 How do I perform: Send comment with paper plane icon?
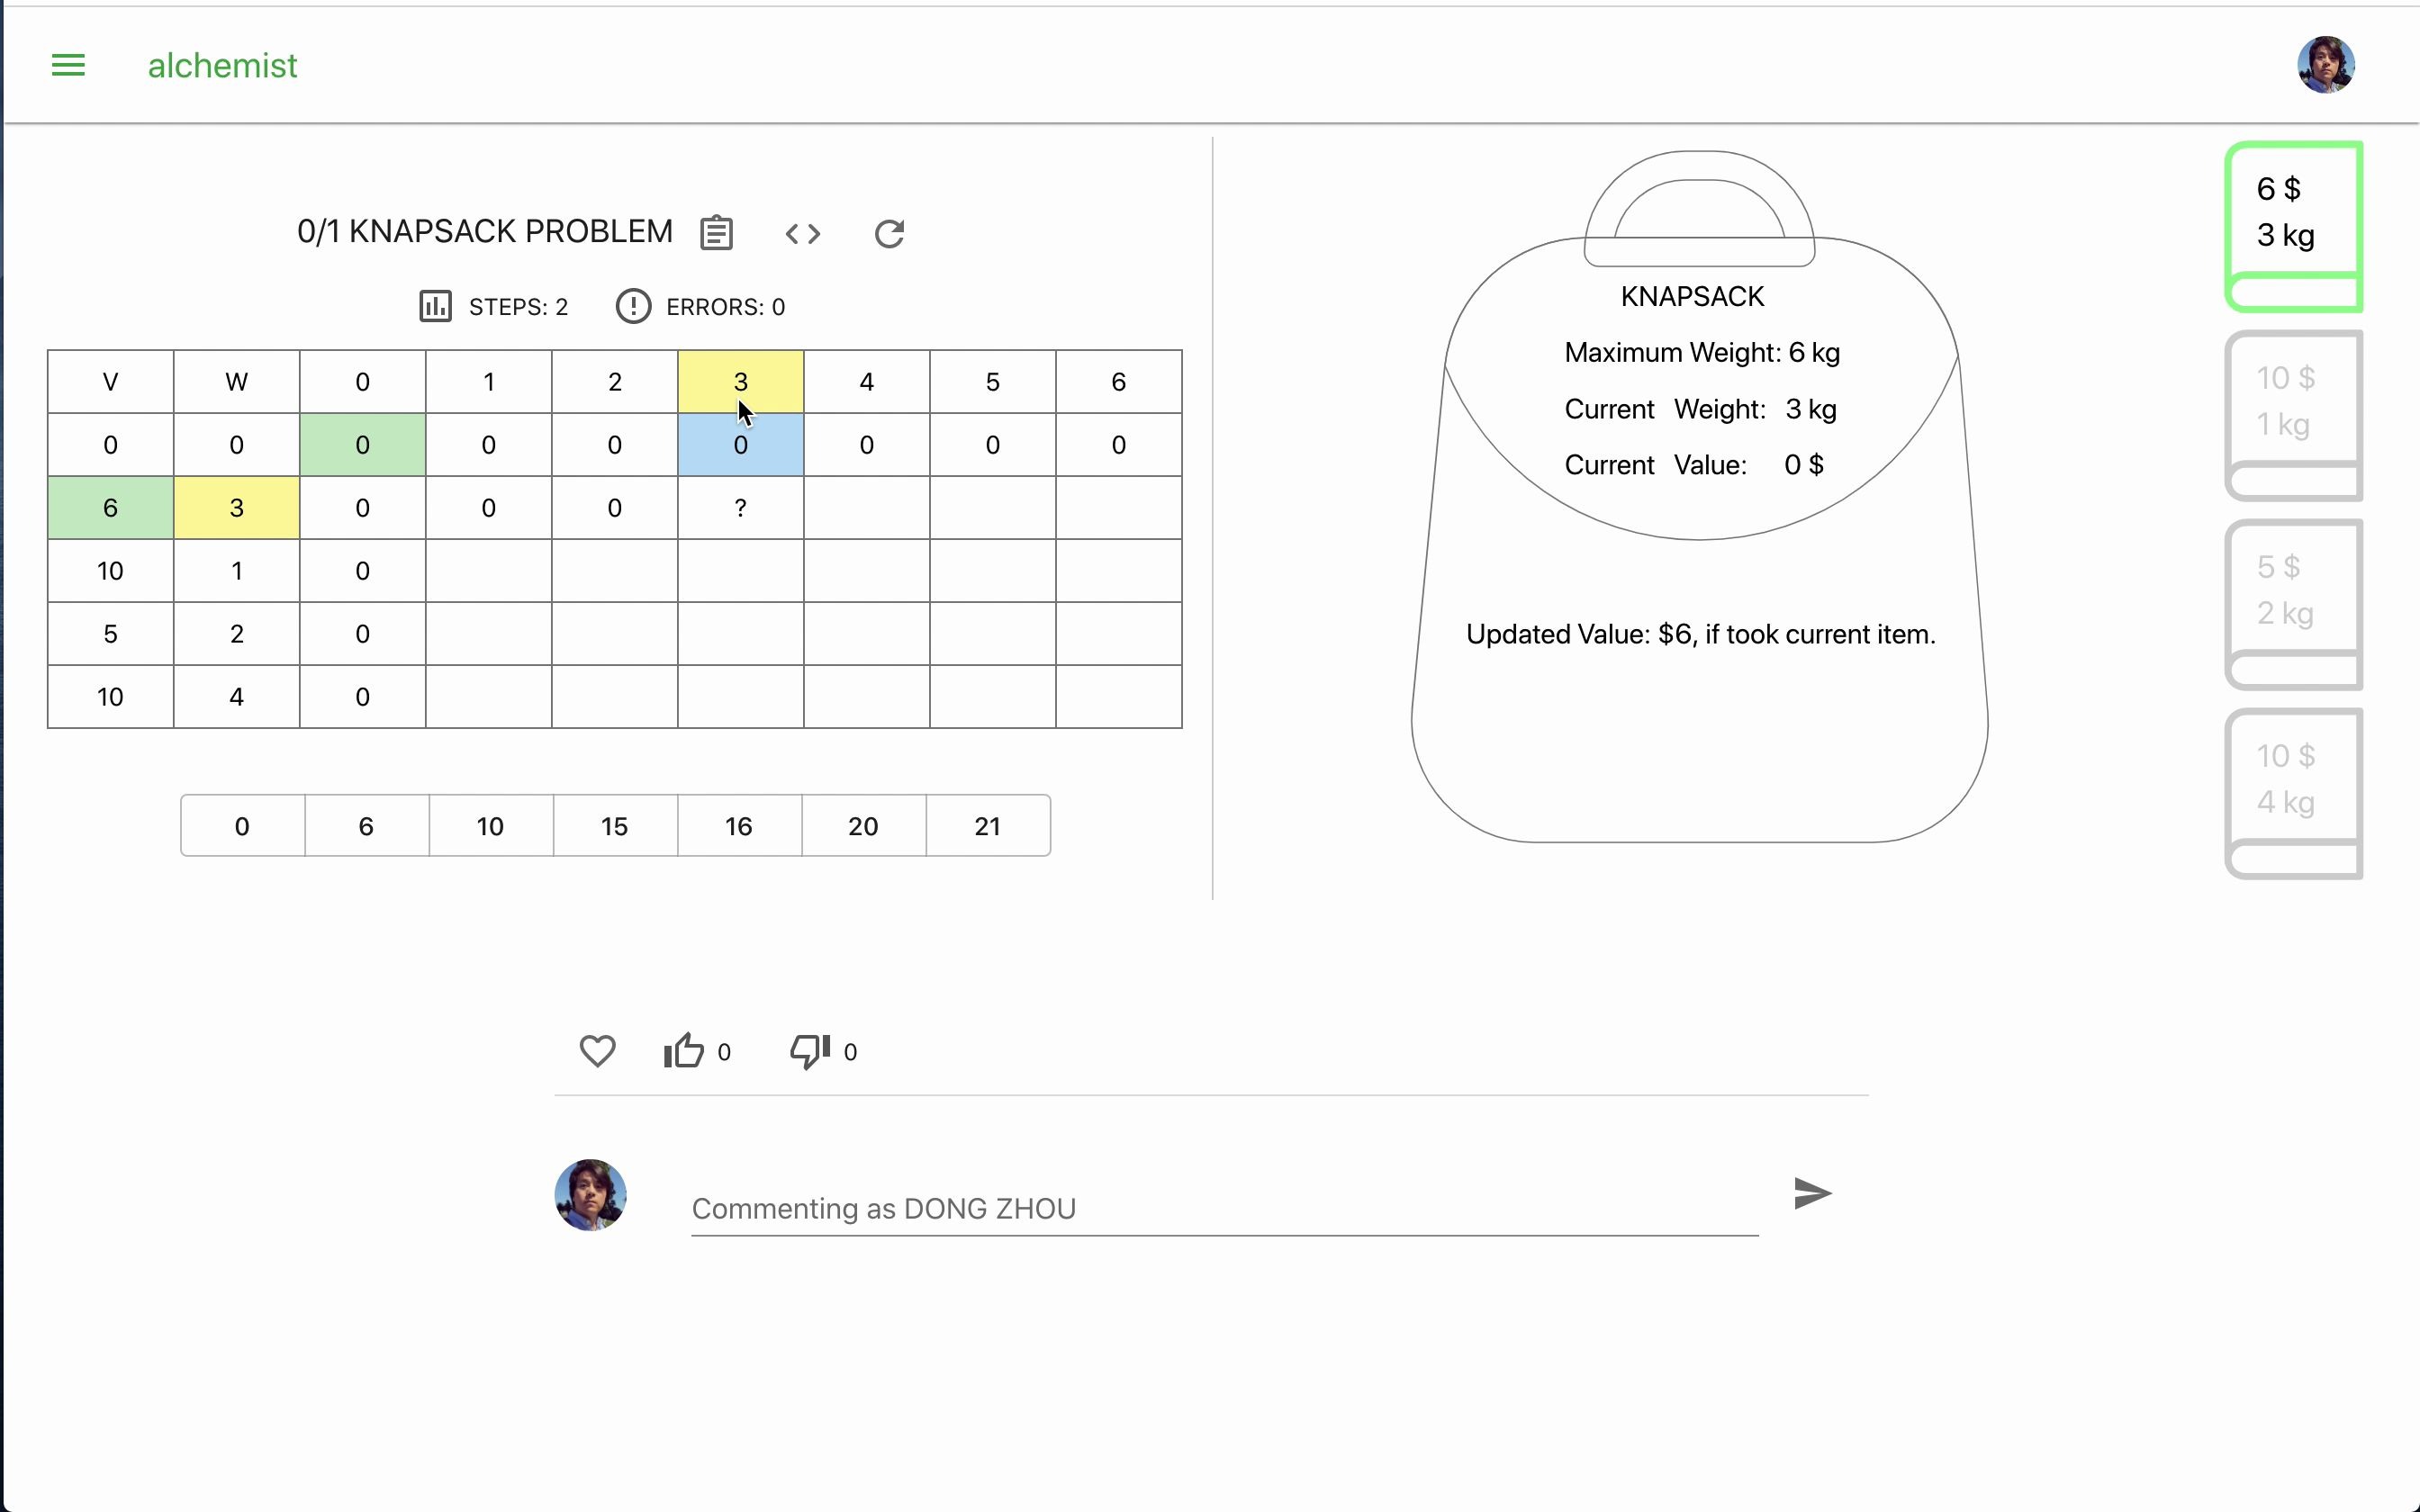(x=1812, y=1193)
